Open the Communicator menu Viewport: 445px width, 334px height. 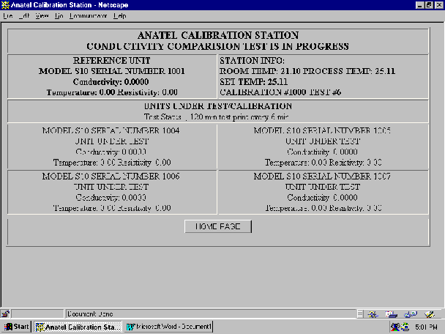[88, 16]
